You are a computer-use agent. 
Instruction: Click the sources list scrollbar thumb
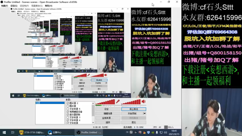coord(93,110)
